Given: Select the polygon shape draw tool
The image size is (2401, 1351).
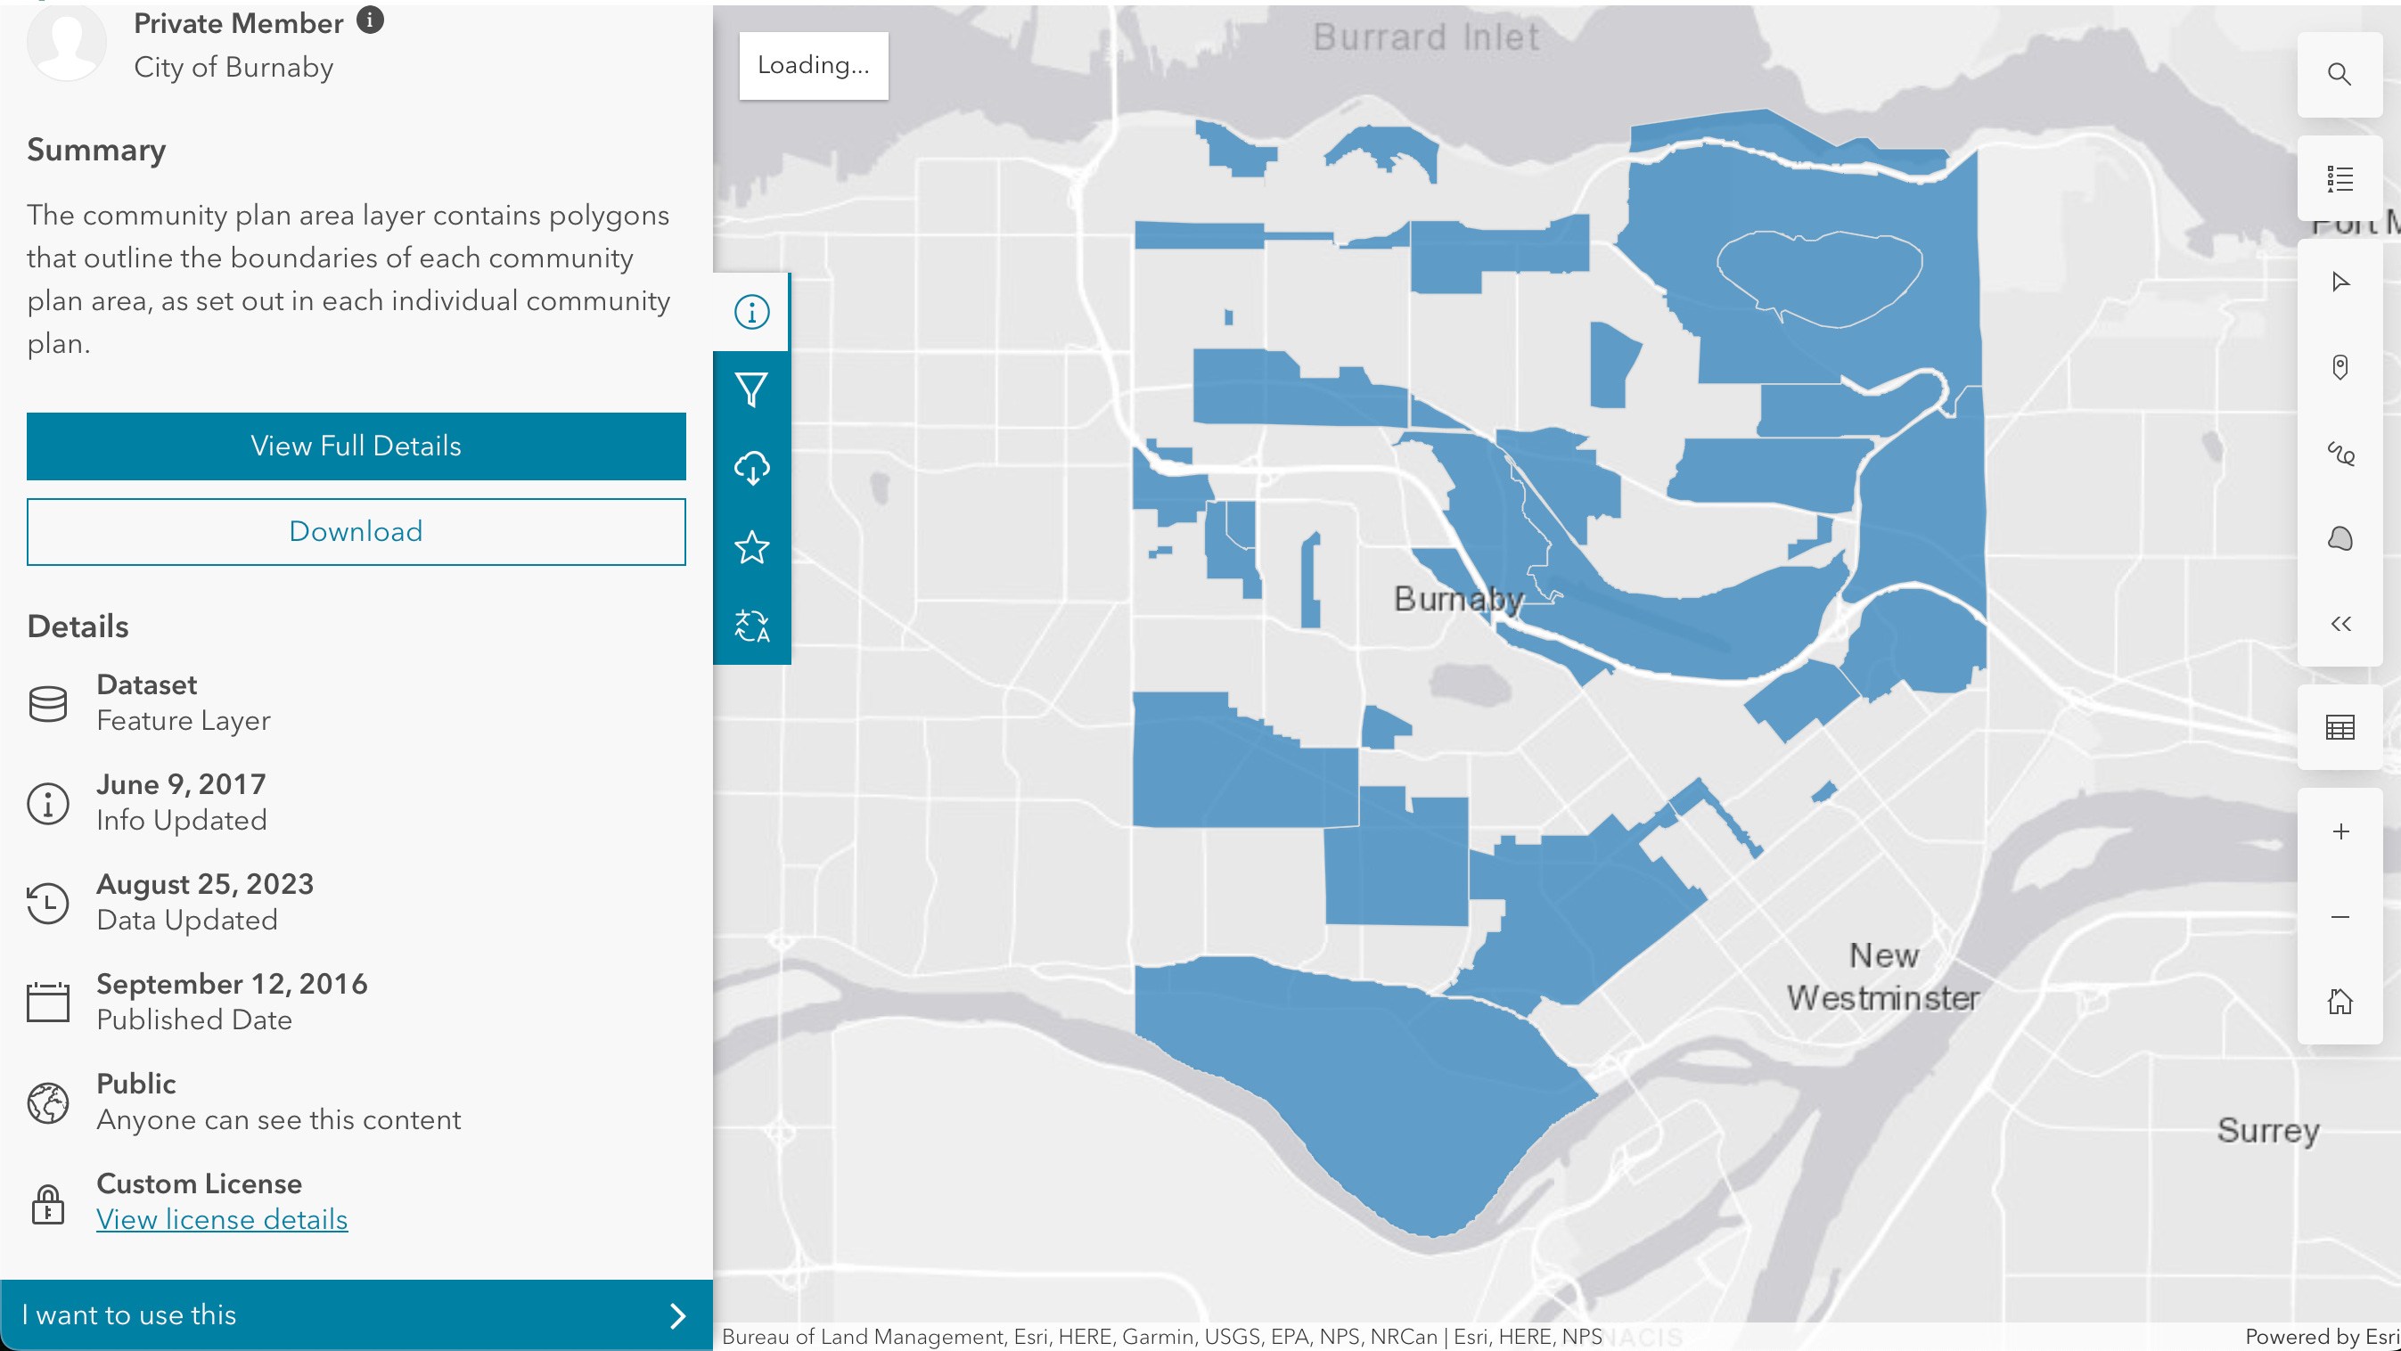Looking at the screenshot, I should click(2339, 538).
